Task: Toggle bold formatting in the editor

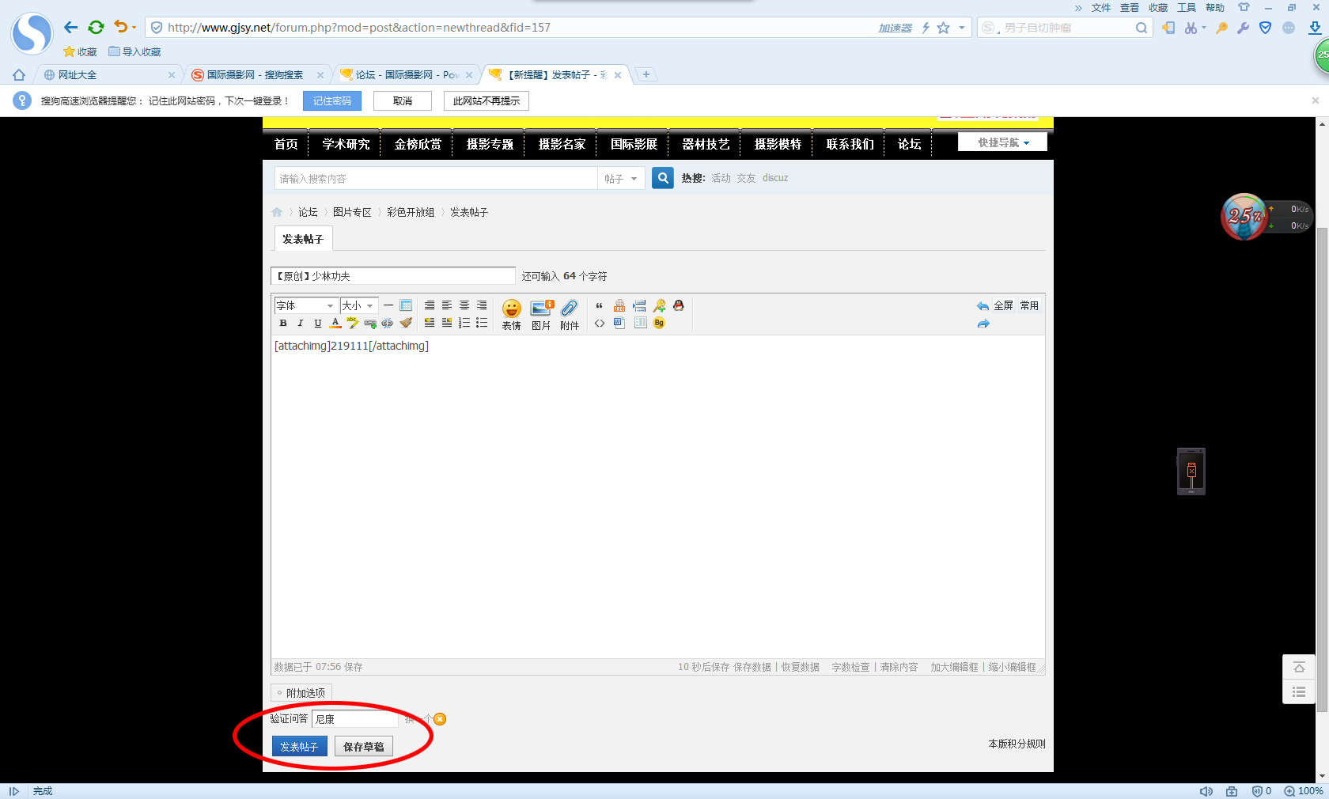Action: pos(283,323)
